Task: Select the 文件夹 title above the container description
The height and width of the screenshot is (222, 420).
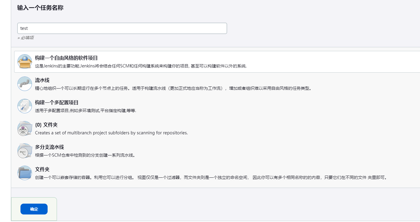Action: point(42,169)
